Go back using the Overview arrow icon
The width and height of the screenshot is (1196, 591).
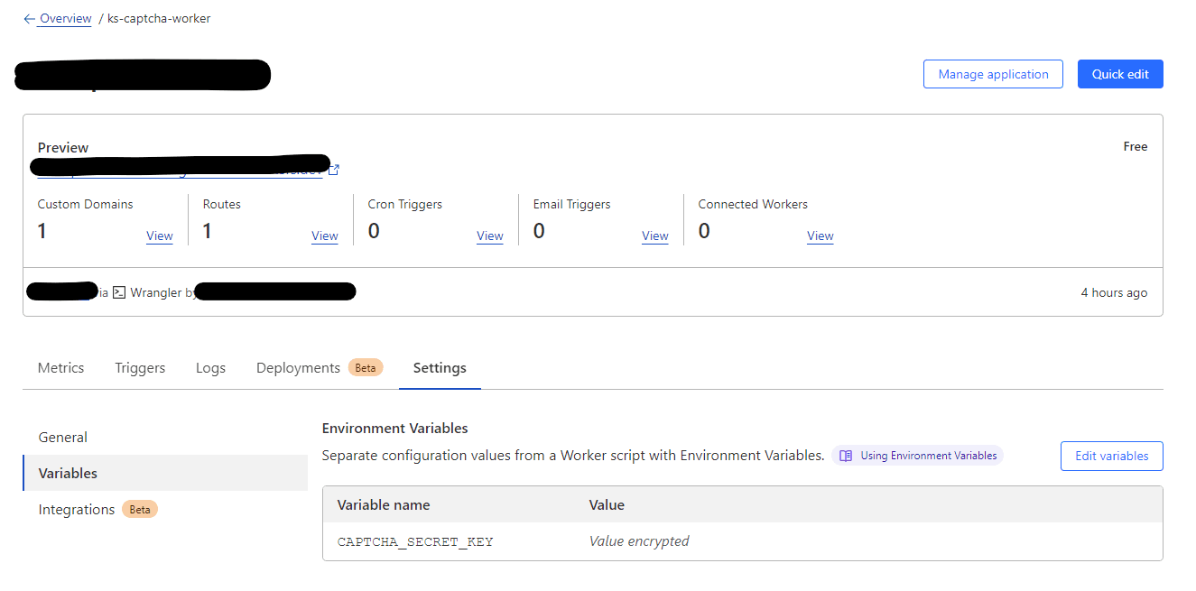coord(29,19)
